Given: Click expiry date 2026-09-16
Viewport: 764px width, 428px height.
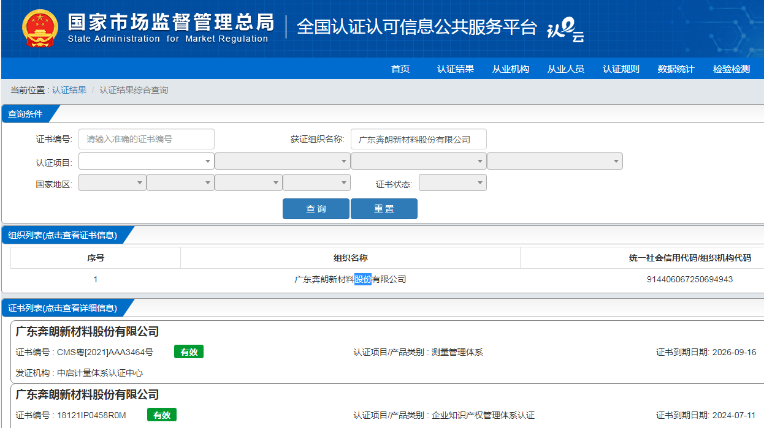Looking at the screenshot, I should tap(734, 352).
